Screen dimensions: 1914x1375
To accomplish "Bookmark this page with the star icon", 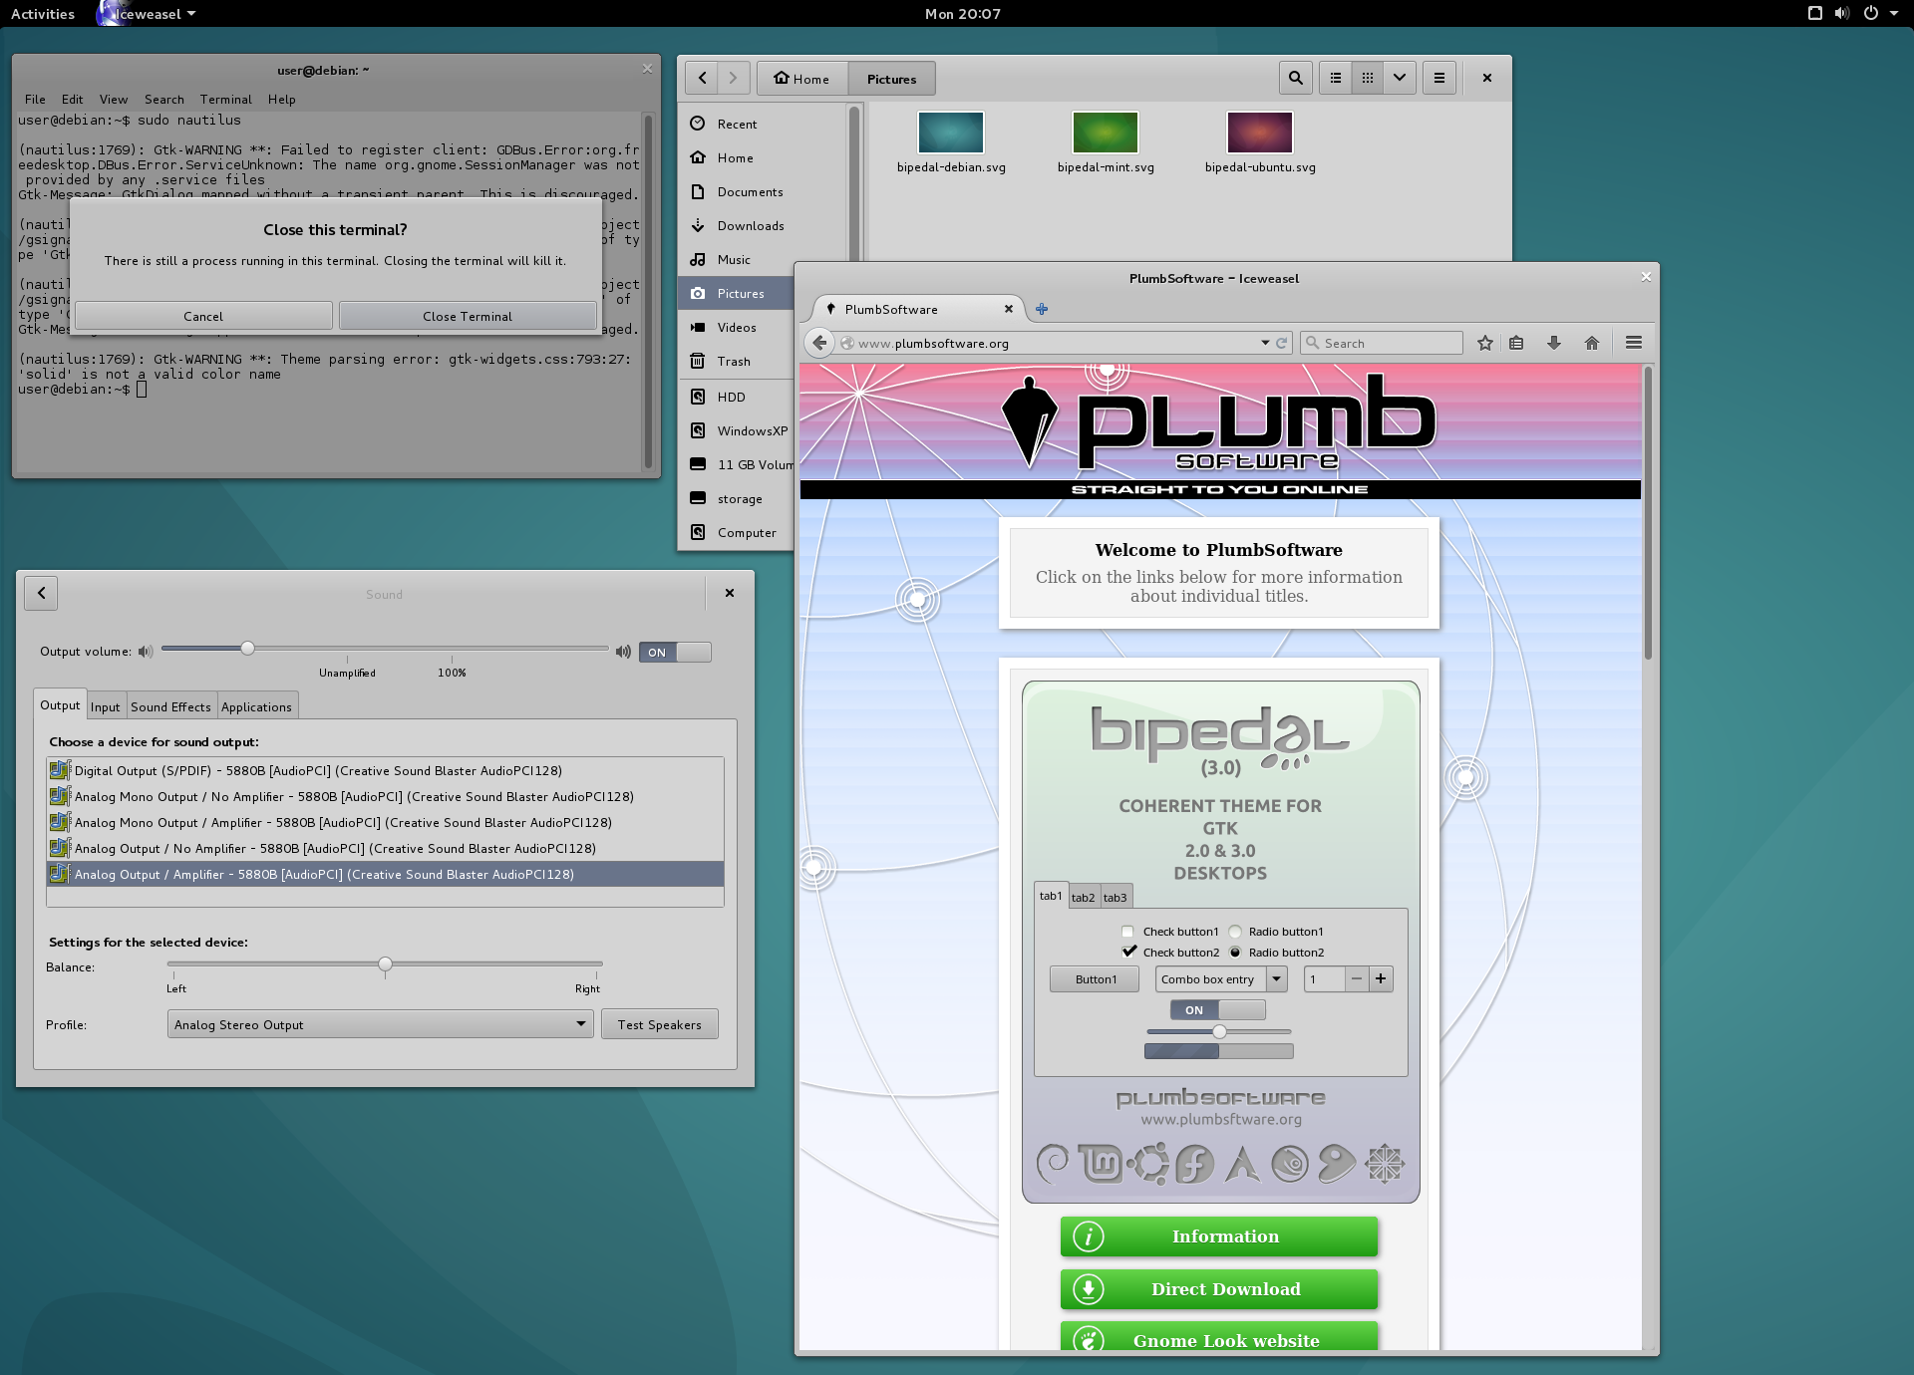I will pos(1485,343).
